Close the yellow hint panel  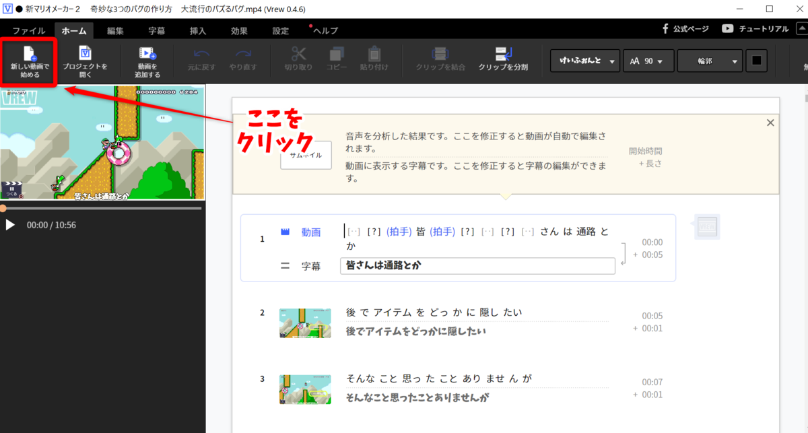(x=770, y=123)
